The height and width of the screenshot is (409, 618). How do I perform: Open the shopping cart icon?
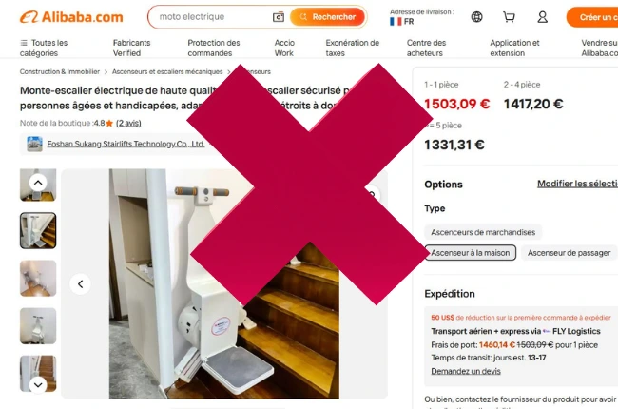click(509, 17)
